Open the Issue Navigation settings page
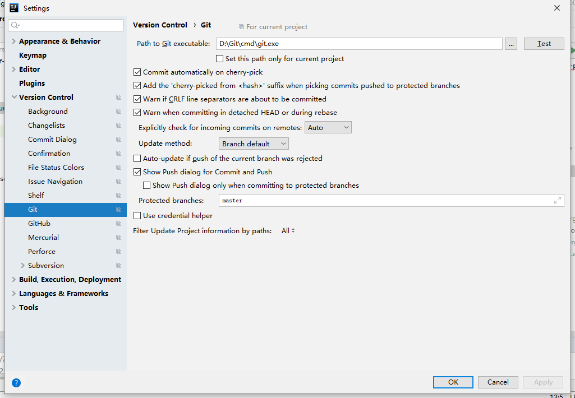This screenshot has width=575, height=398. 56,182
